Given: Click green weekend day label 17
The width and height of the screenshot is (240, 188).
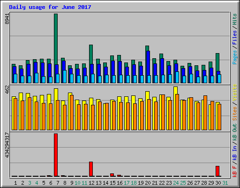Looking at the screenshot, I should tap(127, 183).
